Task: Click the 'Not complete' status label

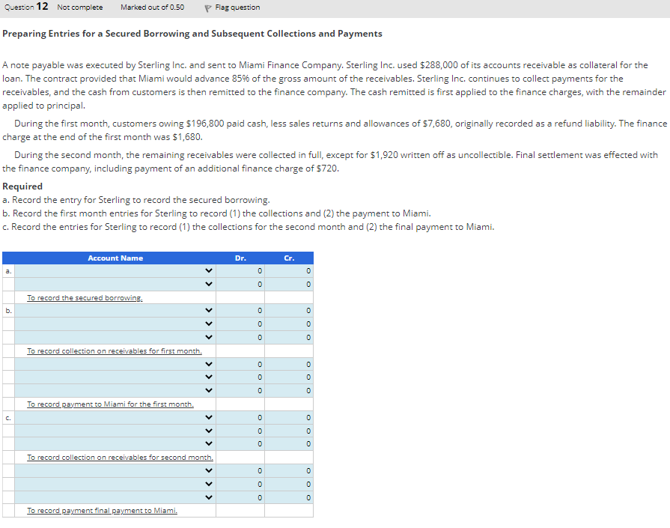Action: (x=80, y=7)
